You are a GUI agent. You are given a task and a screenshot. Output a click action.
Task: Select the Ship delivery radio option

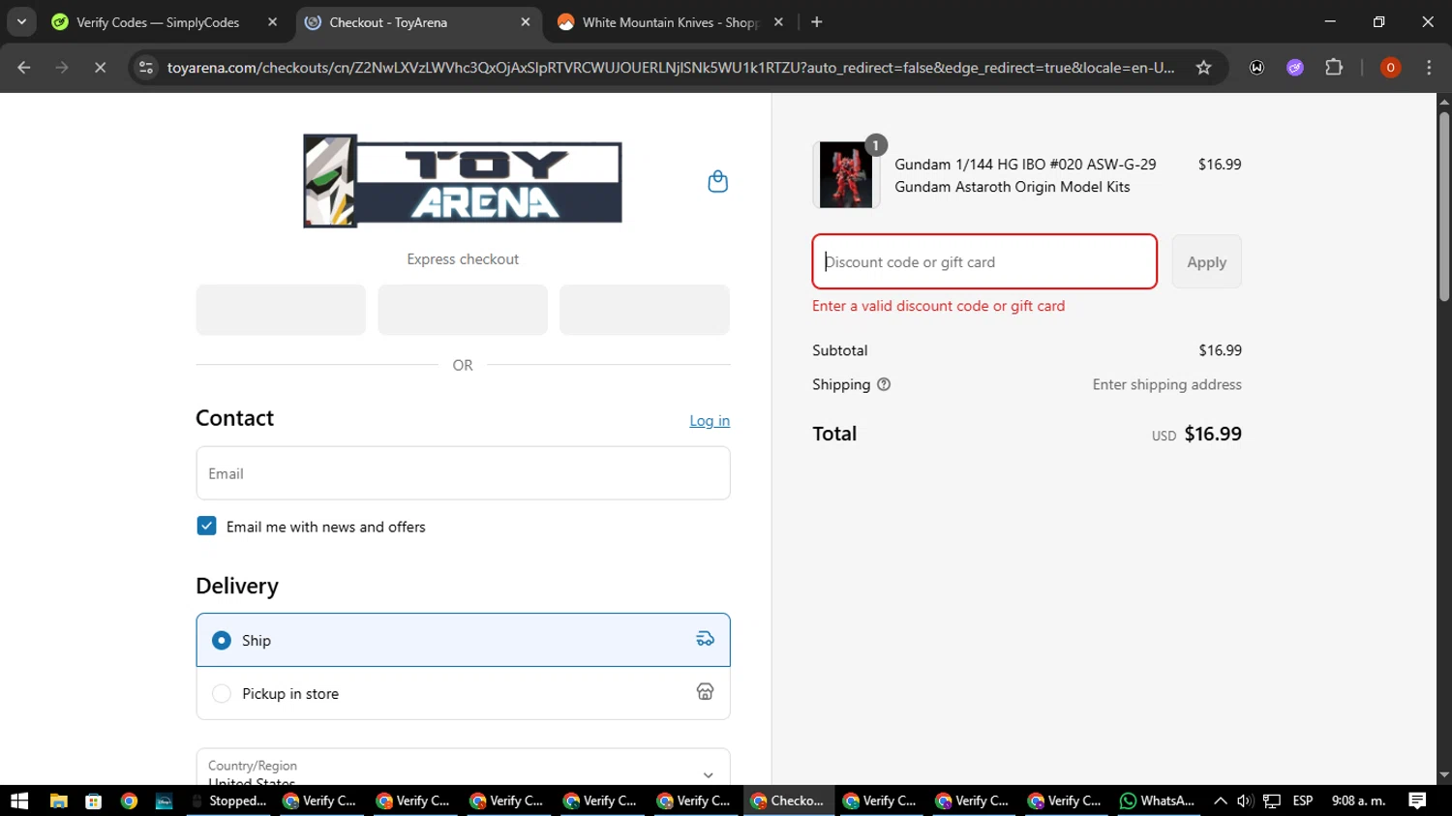pyautogui.click(x=222, y=640)
